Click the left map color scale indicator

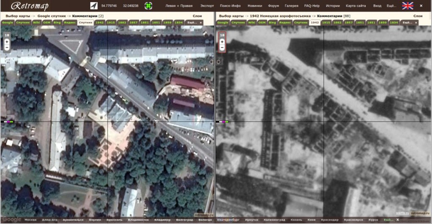coord(7,121)
